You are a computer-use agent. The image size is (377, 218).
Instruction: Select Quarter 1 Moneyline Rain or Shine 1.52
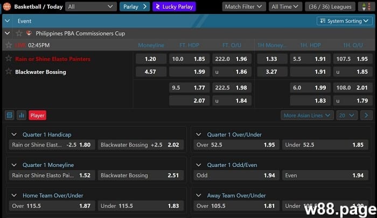[52, 175]
